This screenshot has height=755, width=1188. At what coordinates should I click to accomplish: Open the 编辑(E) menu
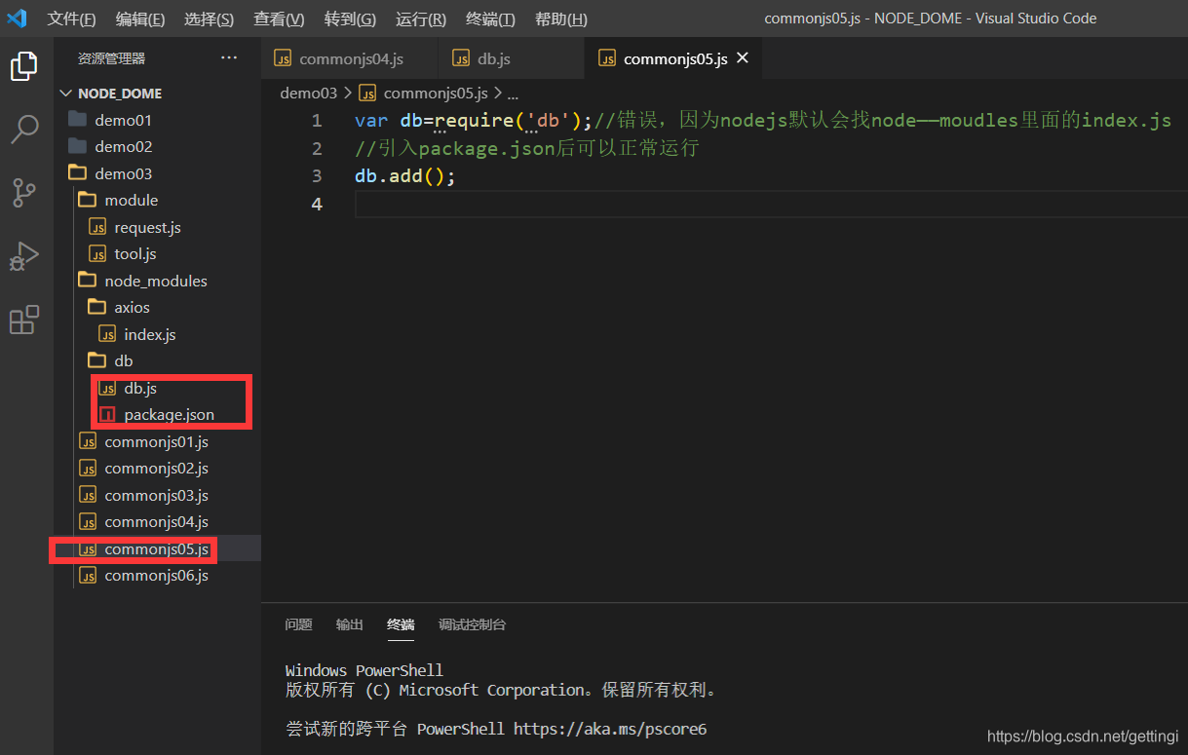pos(140,19)
